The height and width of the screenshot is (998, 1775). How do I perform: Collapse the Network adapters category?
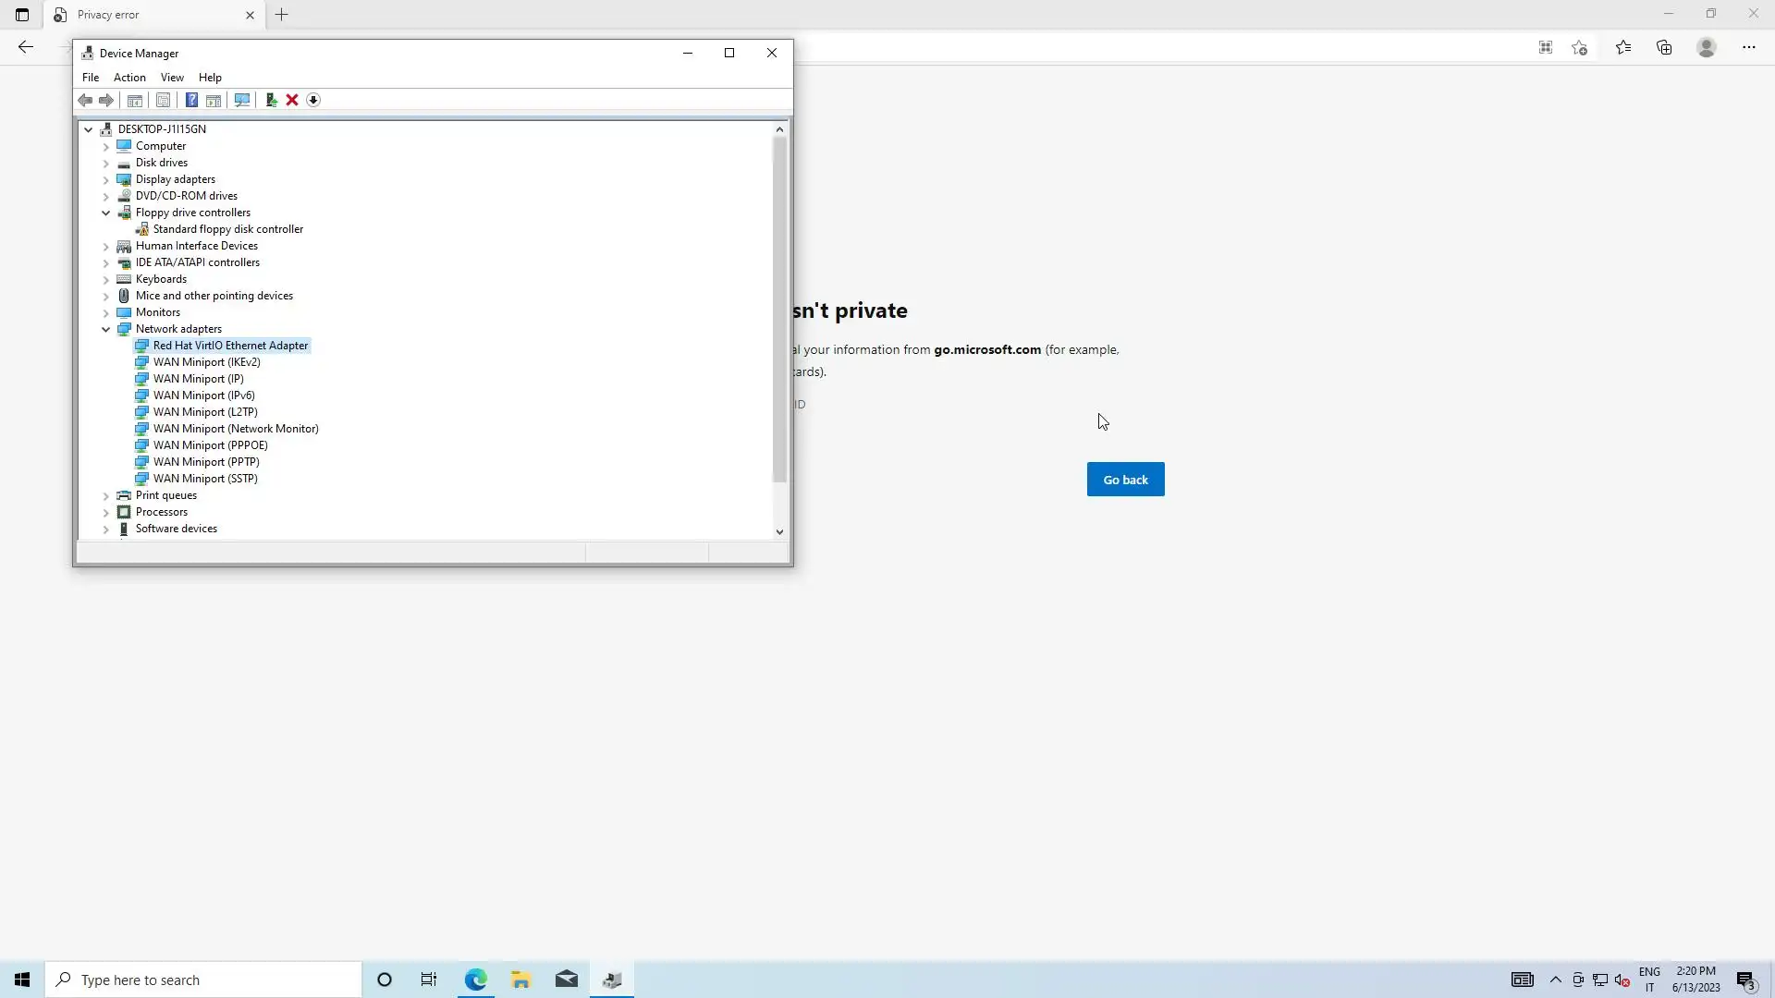point(106,329)
